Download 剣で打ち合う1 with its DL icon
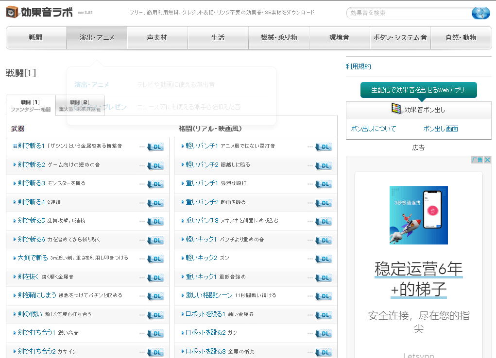This screenshot has width=496, height=358. point(155,333)
